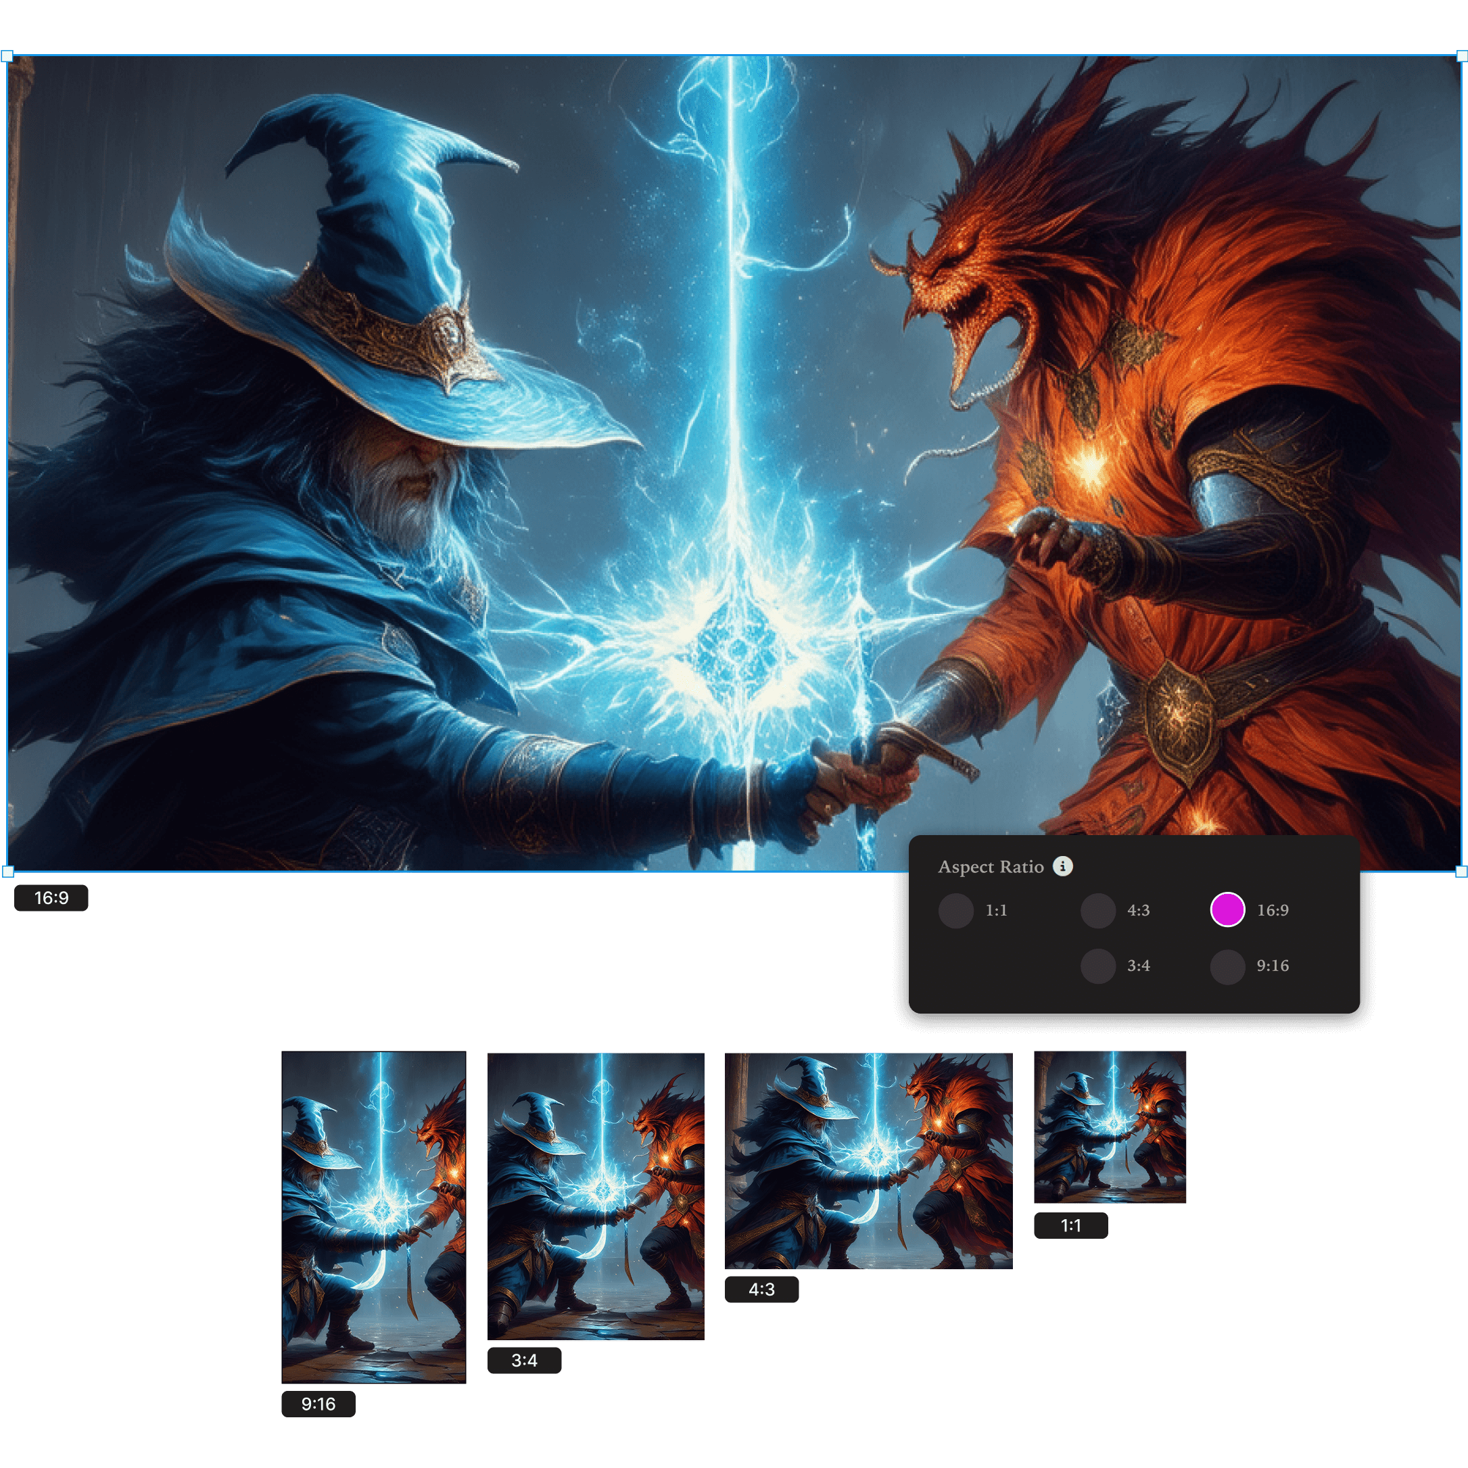Select the 4:3 aspect ratio radio button

point(1098,910)
